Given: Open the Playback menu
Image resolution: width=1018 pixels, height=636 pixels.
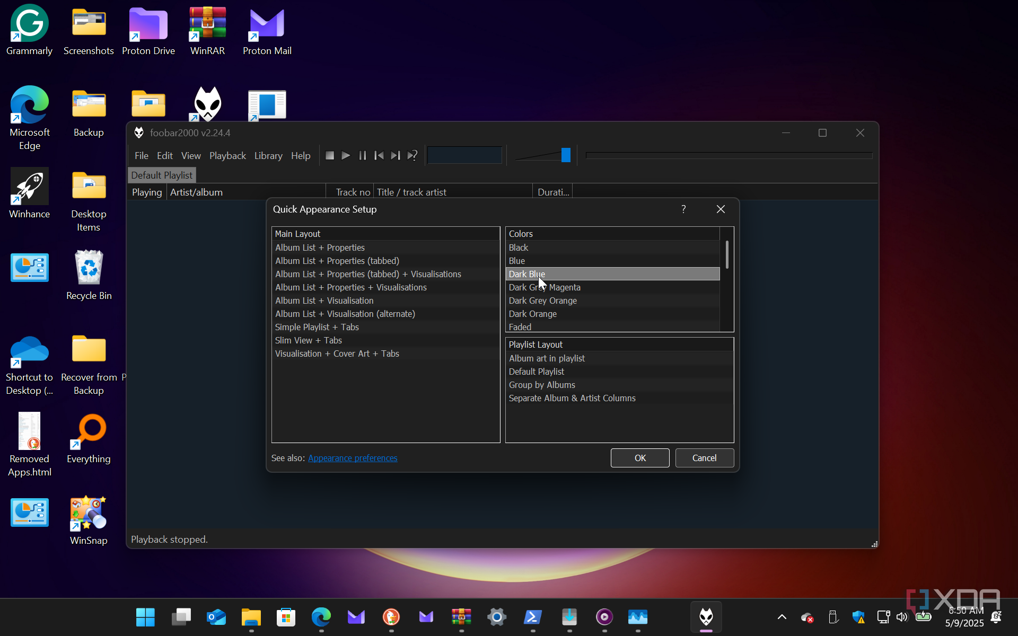Looking at the screenshot, I should [x=227, y=155].
